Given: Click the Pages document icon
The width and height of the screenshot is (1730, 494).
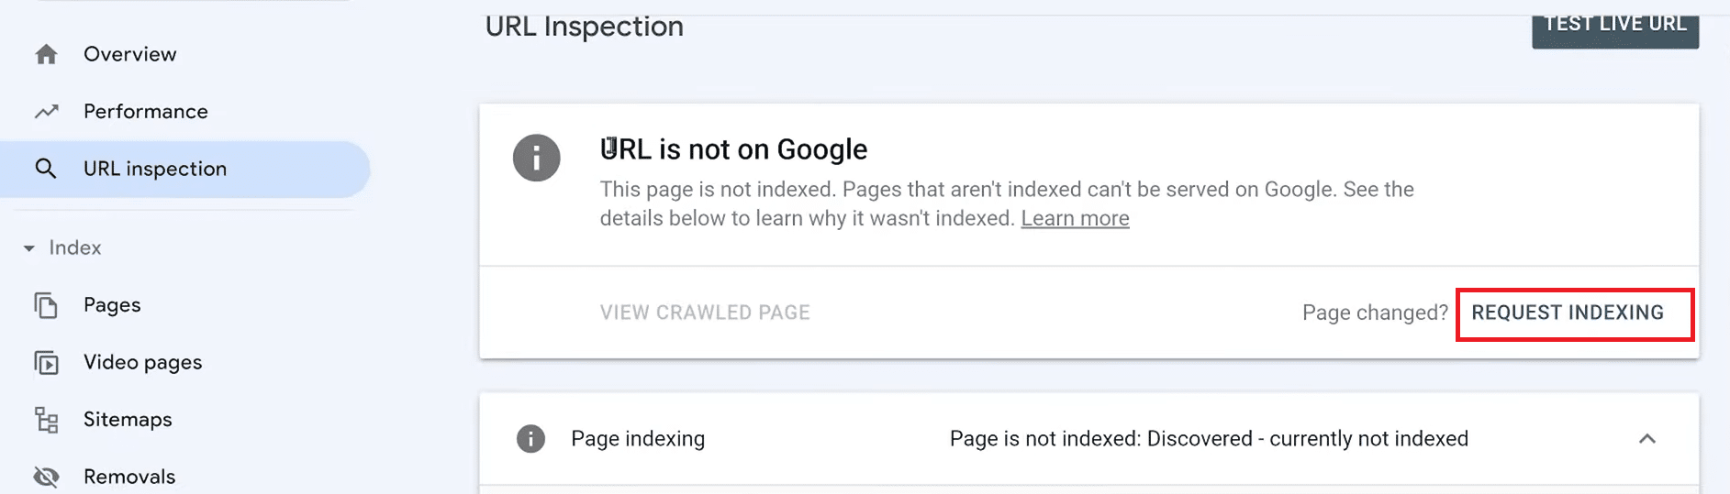Looking at the screenshot, I should coord(46,305).
